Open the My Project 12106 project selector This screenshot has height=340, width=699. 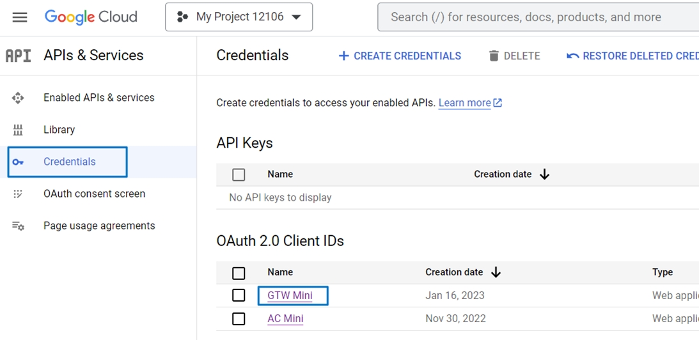pos(239,17)
